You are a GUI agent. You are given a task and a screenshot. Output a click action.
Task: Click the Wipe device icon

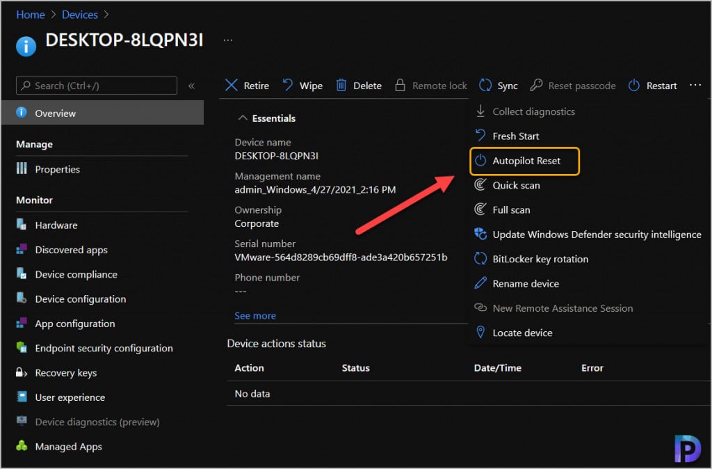pyautogui.click(x=287, y=85)
